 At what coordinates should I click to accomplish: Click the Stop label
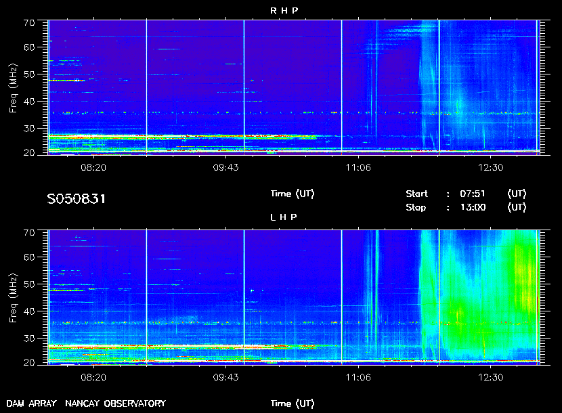coord(416,208)
